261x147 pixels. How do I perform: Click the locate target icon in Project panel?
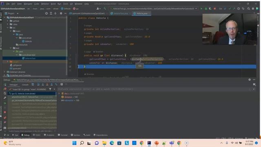[x=46, y=13]
